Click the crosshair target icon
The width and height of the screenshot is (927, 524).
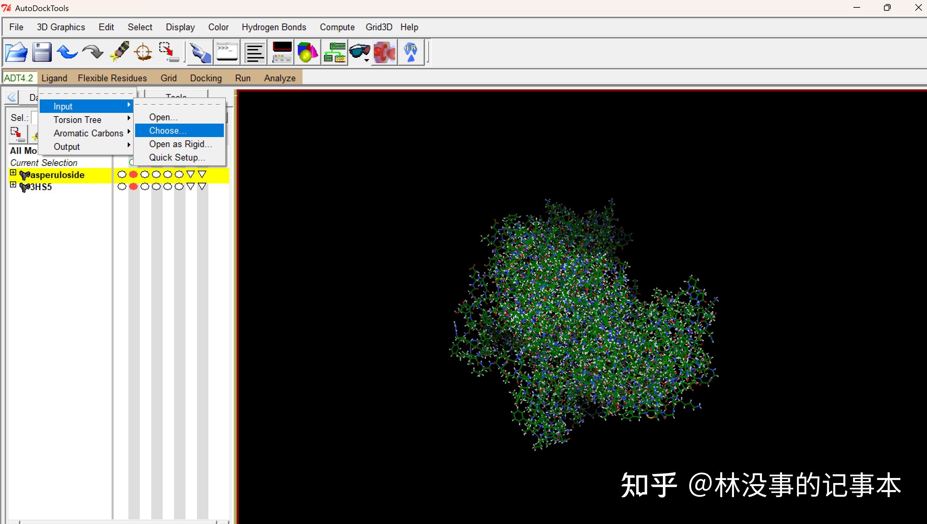(143, 52)
